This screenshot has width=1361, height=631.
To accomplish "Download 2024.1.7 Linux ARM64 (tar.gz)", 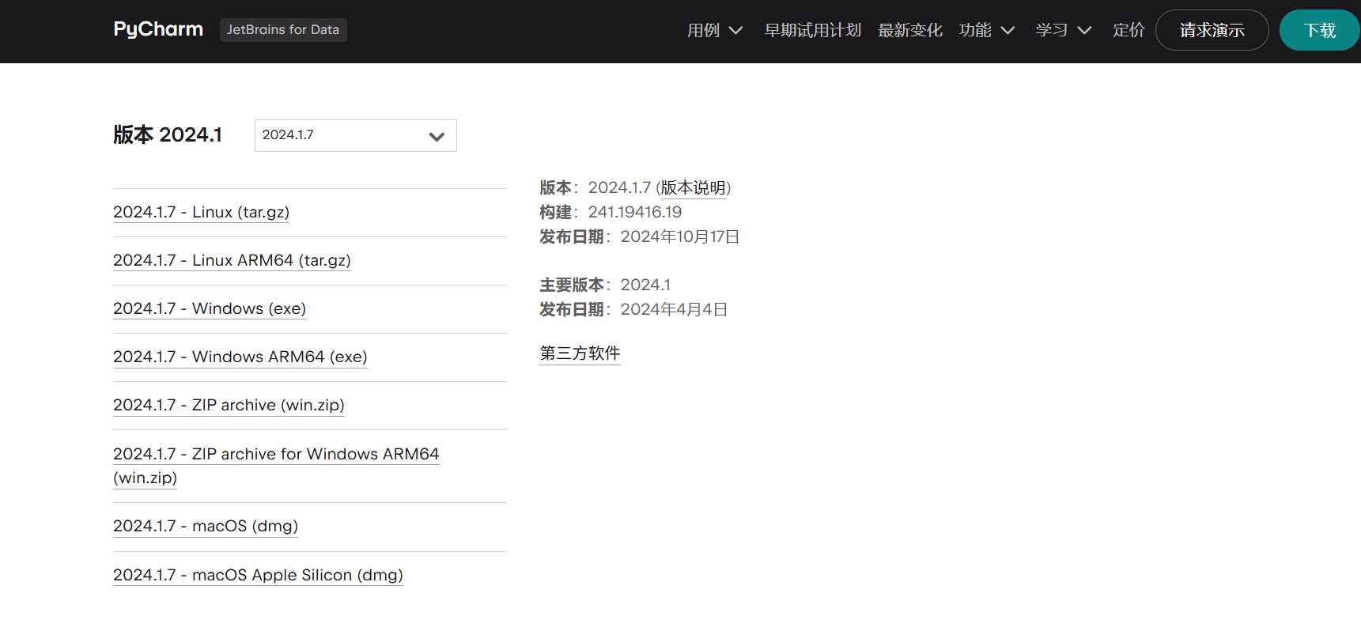I will pos(232,260).
